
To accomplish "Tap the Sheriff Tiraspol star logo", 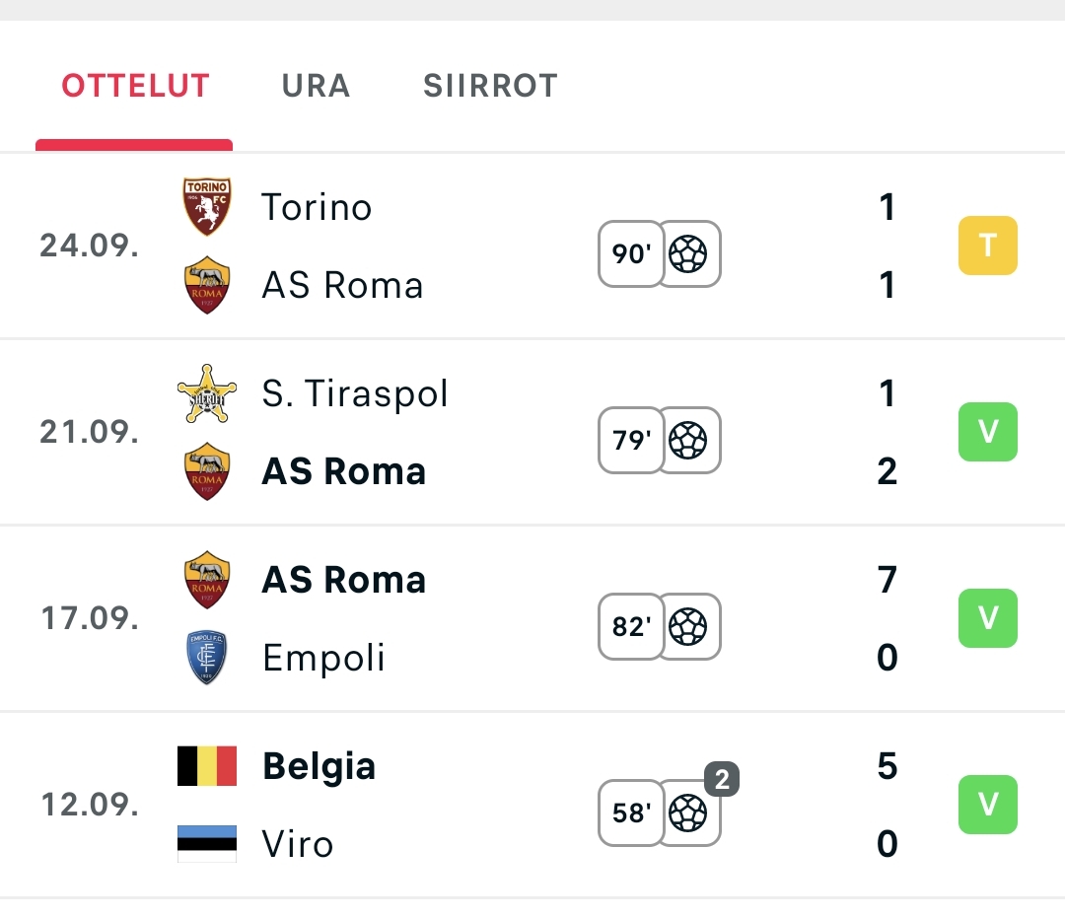I will pyautogui.click(x=207, y=394).
